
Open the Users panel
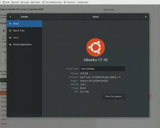pos(25,37)
